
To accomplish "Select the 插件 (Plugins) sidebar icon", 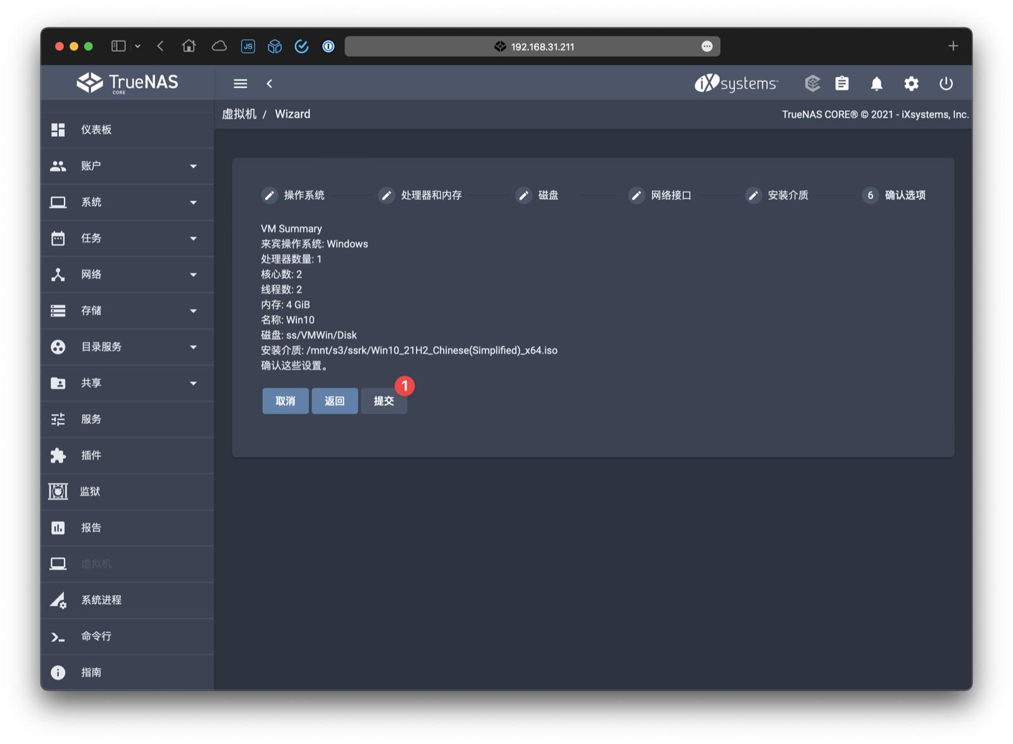I will [58, 455].
